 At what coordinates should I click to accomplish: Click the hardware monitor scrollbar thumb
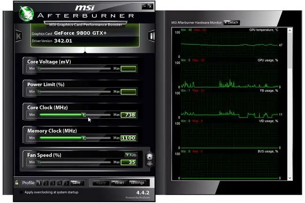(x=290, y=51)
